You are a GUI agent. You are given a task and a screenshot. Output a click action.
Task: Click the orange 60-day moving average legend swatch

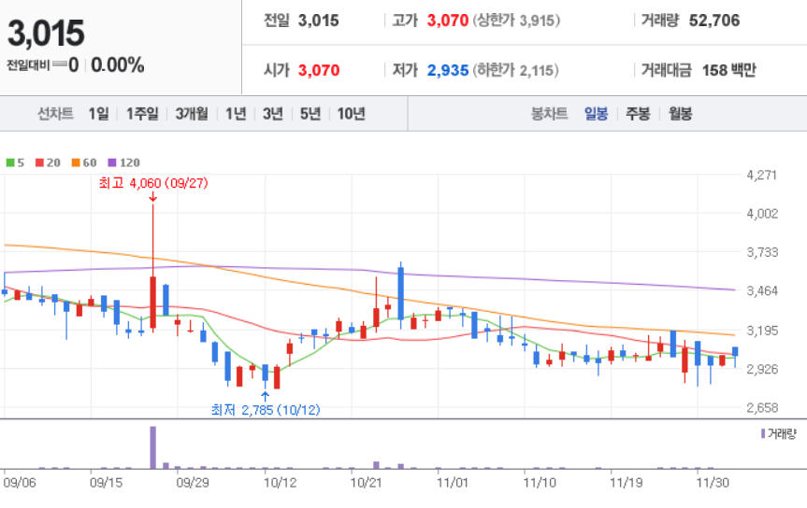tap(76, 162)
